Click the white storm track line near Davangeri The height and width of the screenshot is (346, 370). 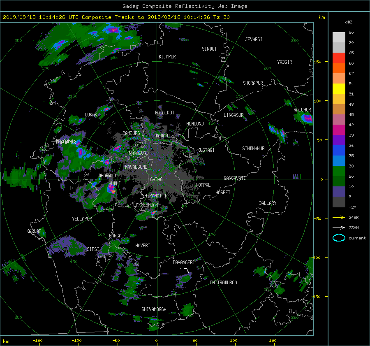coord(185,270)
